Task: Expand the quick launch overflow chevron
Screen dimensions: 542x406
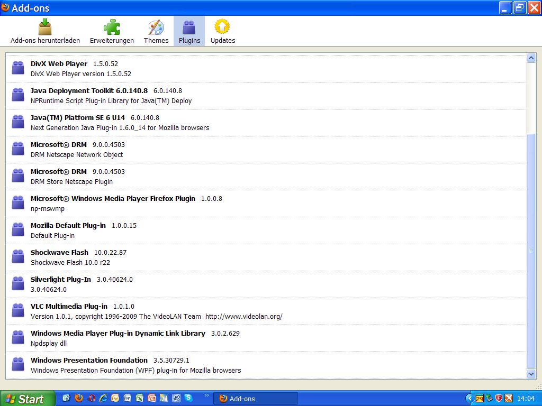Action: pyautogui.click(x=207, y=395)
